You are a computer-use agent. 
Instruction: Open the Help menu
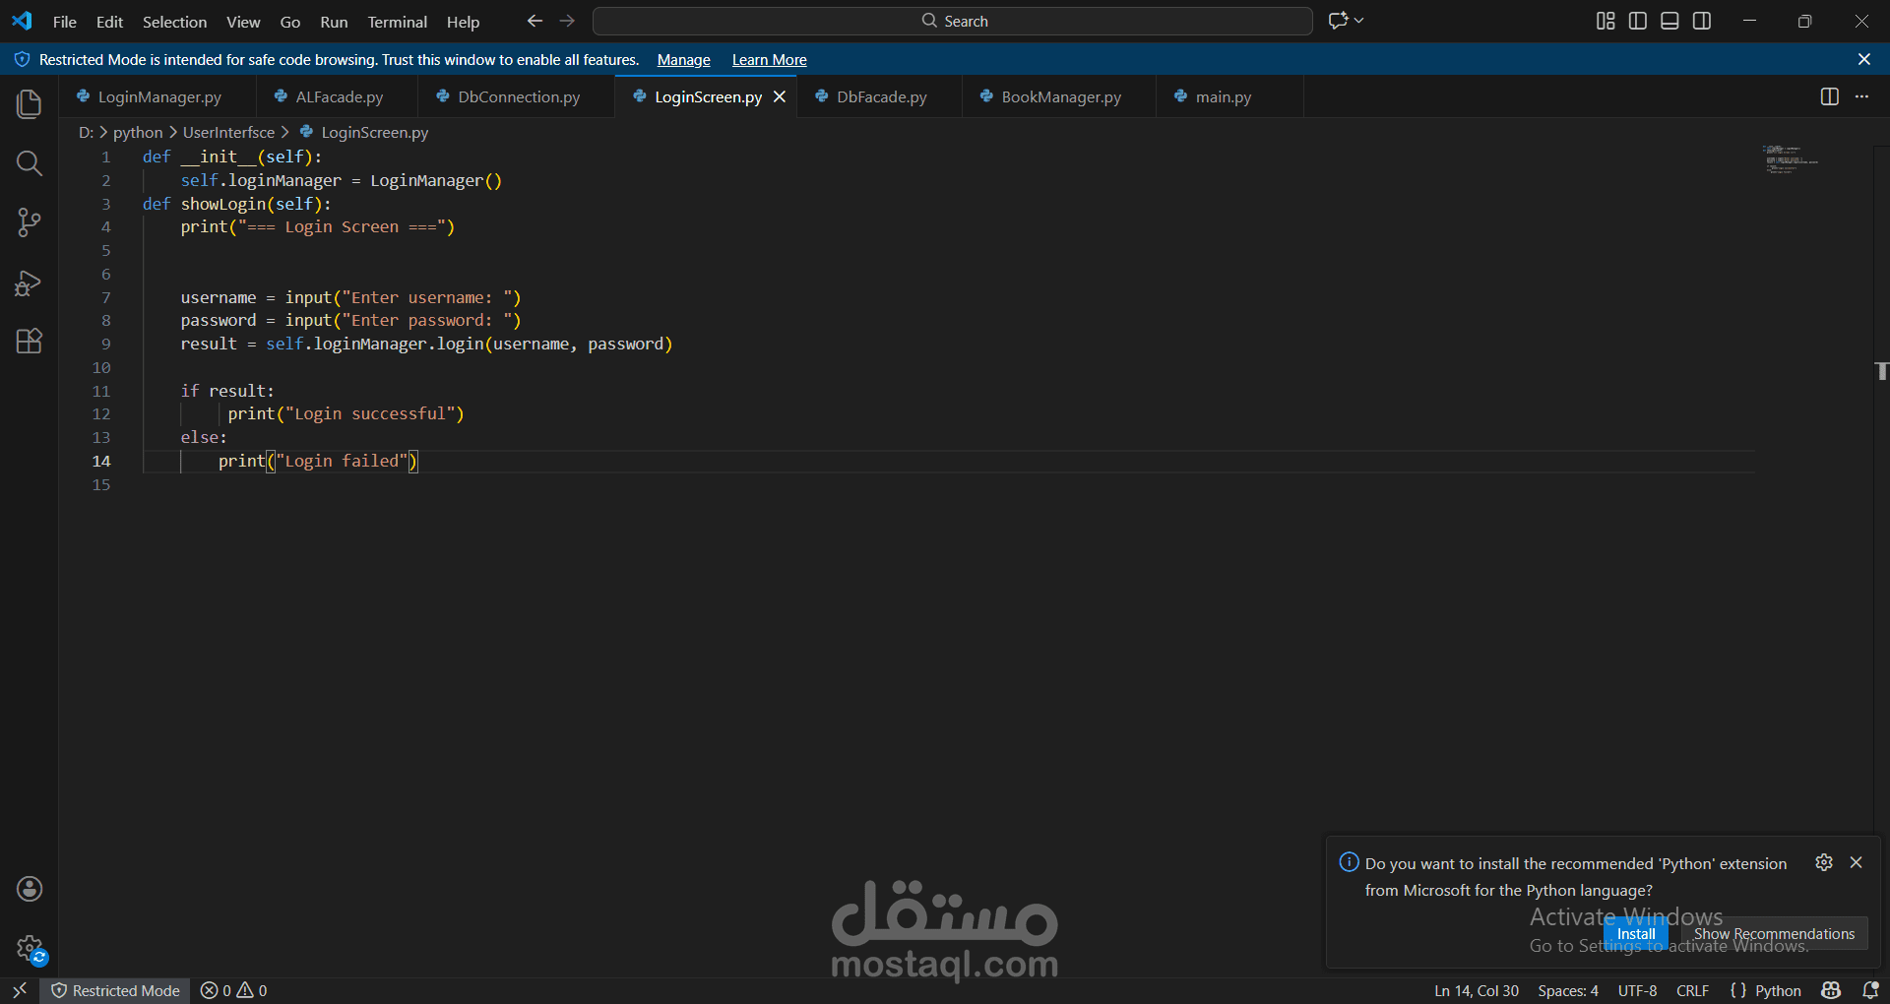point(463,22)
